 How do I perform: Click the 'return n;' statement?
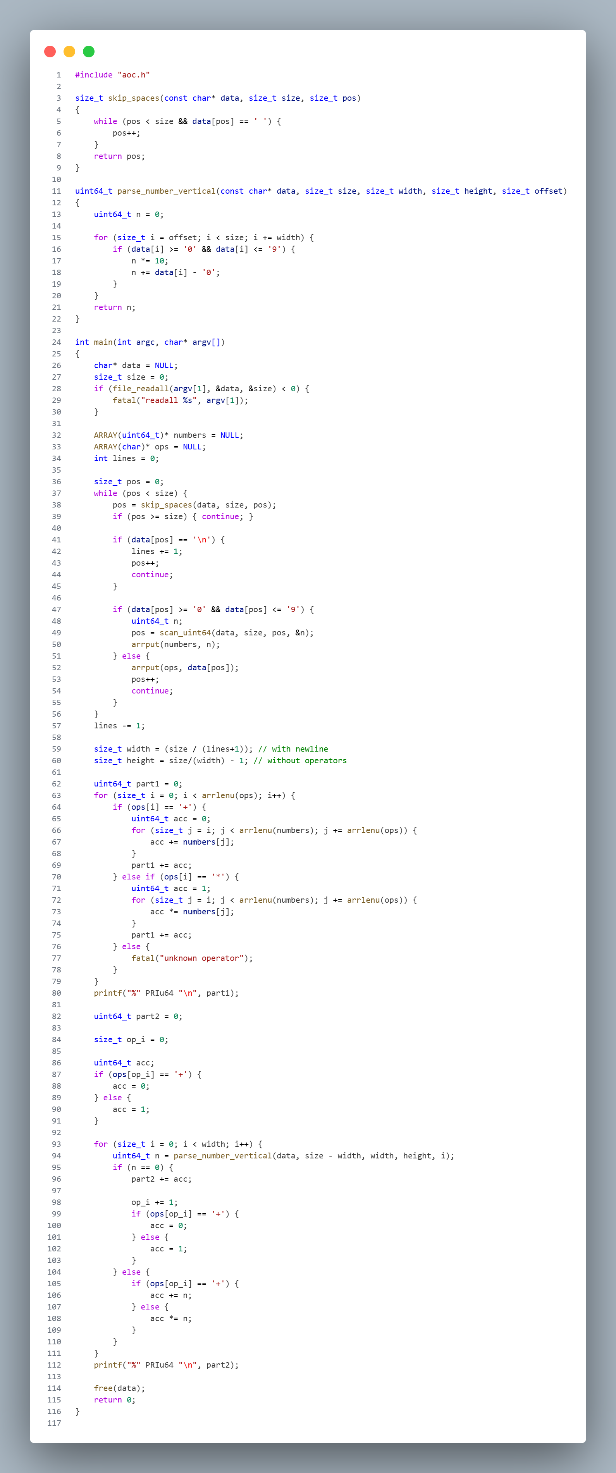115,308
